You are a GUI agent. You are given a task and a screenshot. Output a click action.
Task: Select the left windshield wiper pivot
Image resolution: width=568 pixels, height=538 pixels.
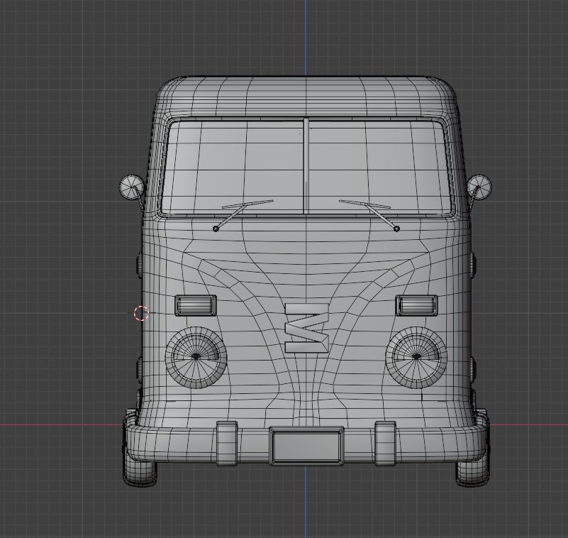[x=216, y=229]
